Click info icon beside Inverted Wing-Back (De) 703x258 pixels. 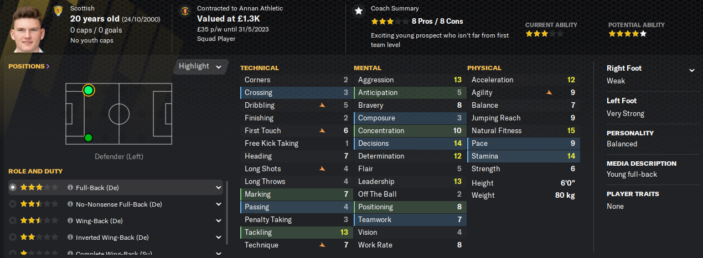pyautogui.click(x=70, y=237)
